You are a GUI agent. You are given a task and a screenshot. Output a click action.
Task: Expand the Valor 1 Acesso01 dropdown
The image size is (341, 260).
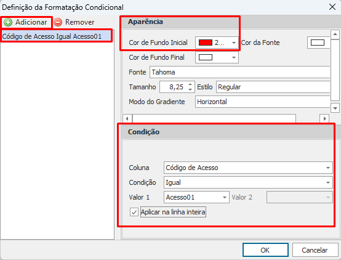coord(225,198)
